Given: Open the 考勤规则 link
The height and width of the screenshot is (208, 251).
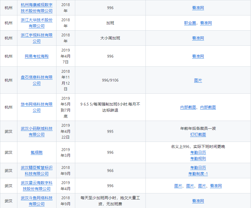Looking at the screenshot, I should click(198, 158).
